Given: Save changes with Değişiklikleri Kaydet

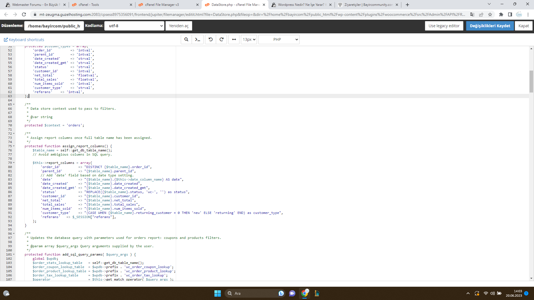Looking at the screenshot, I should tap(490, 26).
